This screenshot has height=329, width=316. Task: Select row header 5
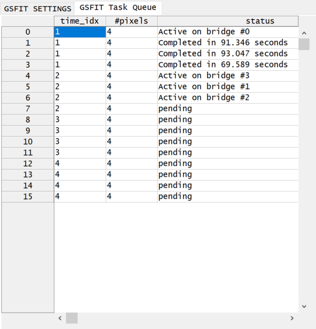click(27, 87)
